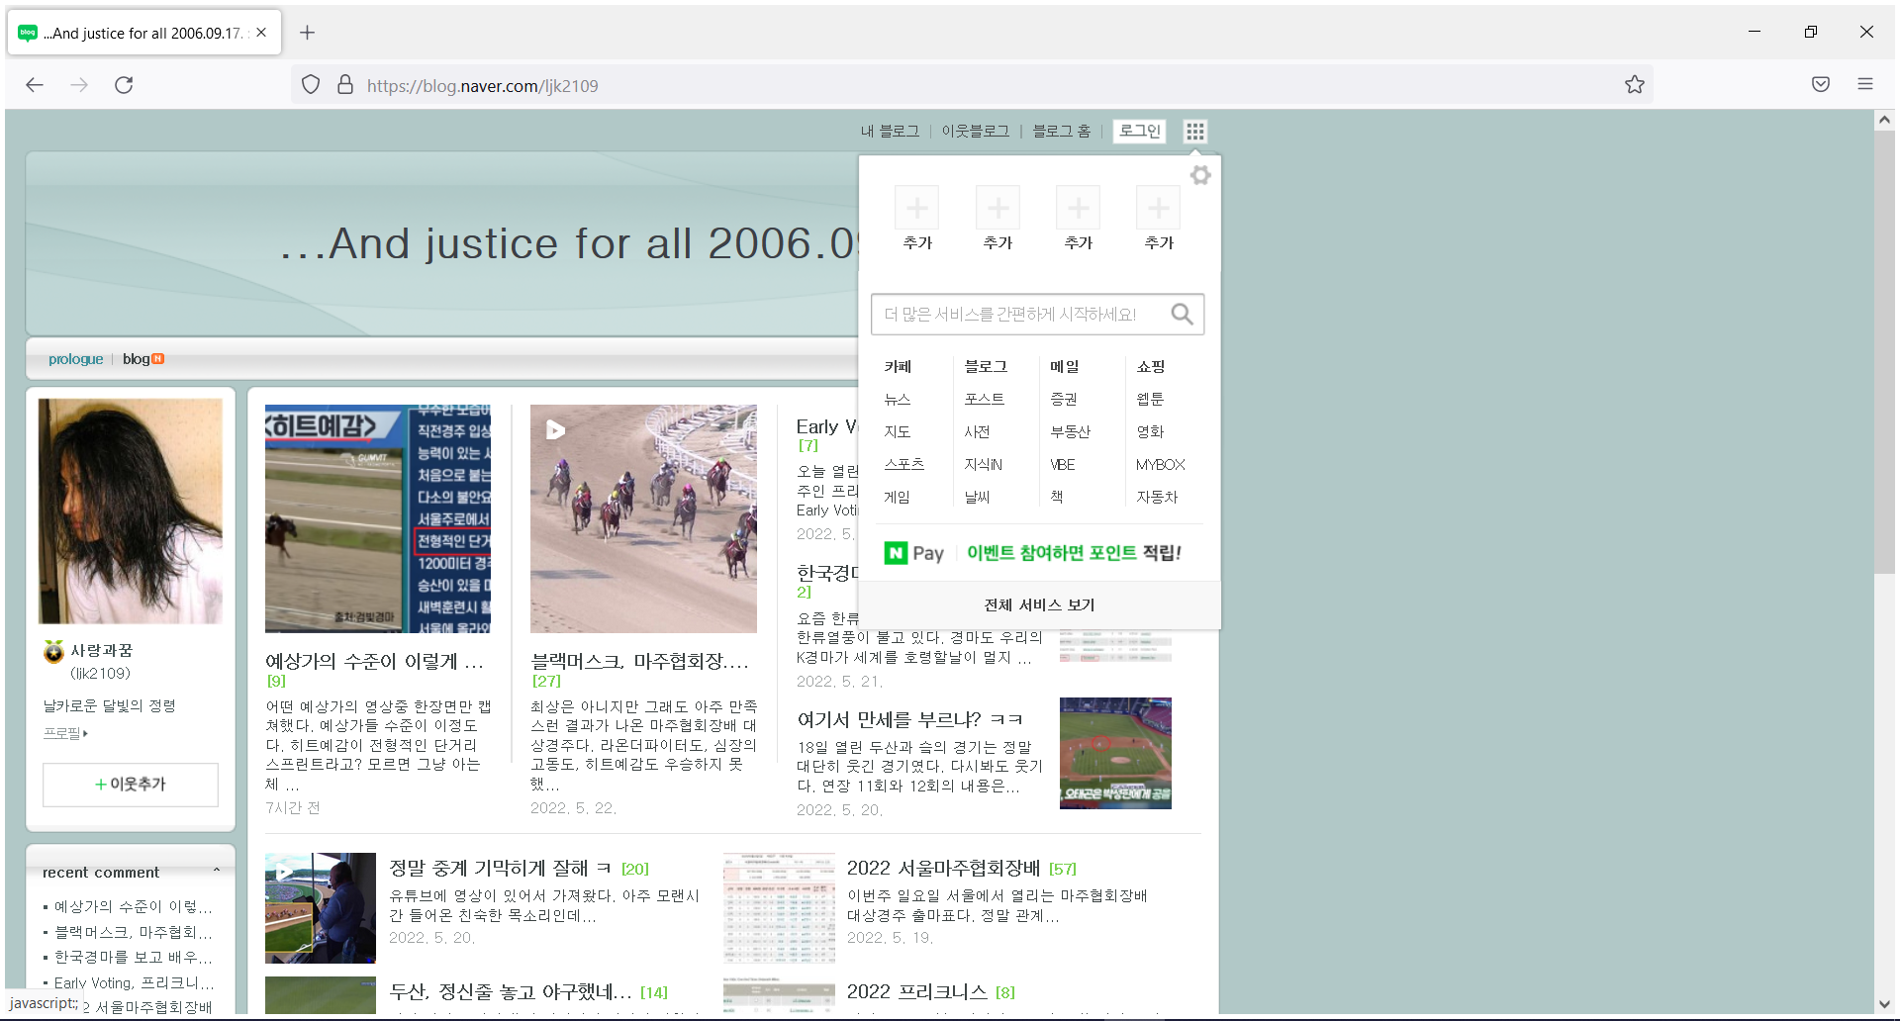Click the green N badge next to blog tab

[x=158, y=358]
